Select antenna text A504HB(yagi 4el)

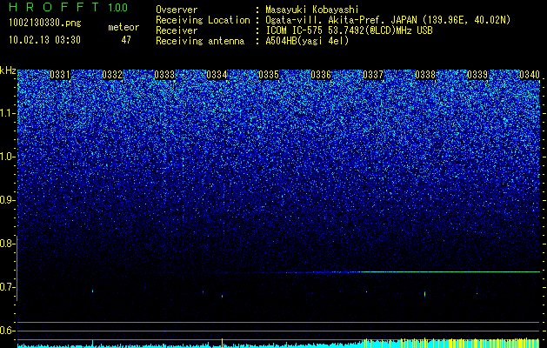point(307,41)
